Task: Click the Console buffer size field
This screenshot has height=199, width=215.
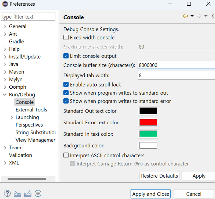Action: coord(176,65)
